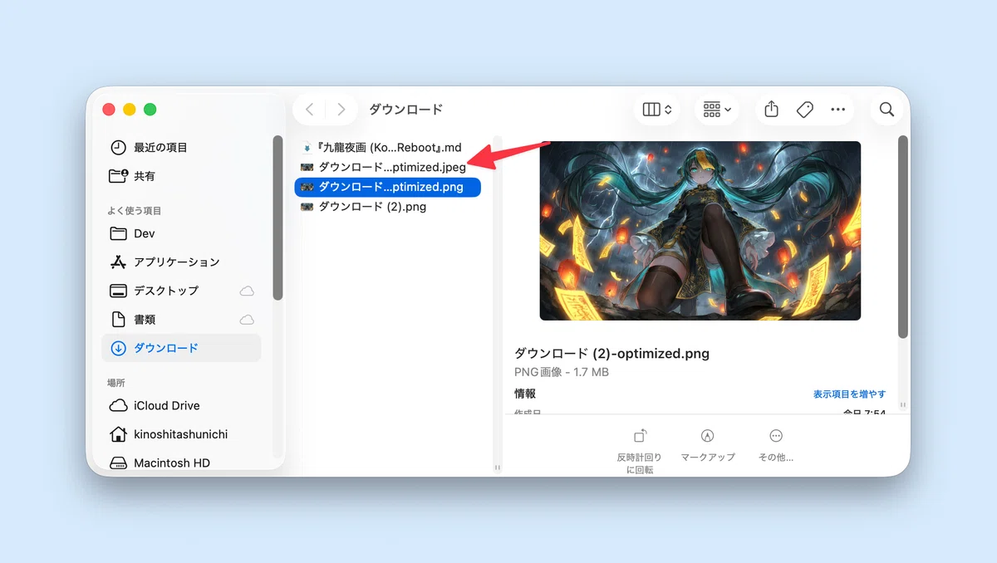Image resolution: width=997 pixels, height=563 pixels.
Task: Click the document icon beside 書類
Action: coord(118,320)
